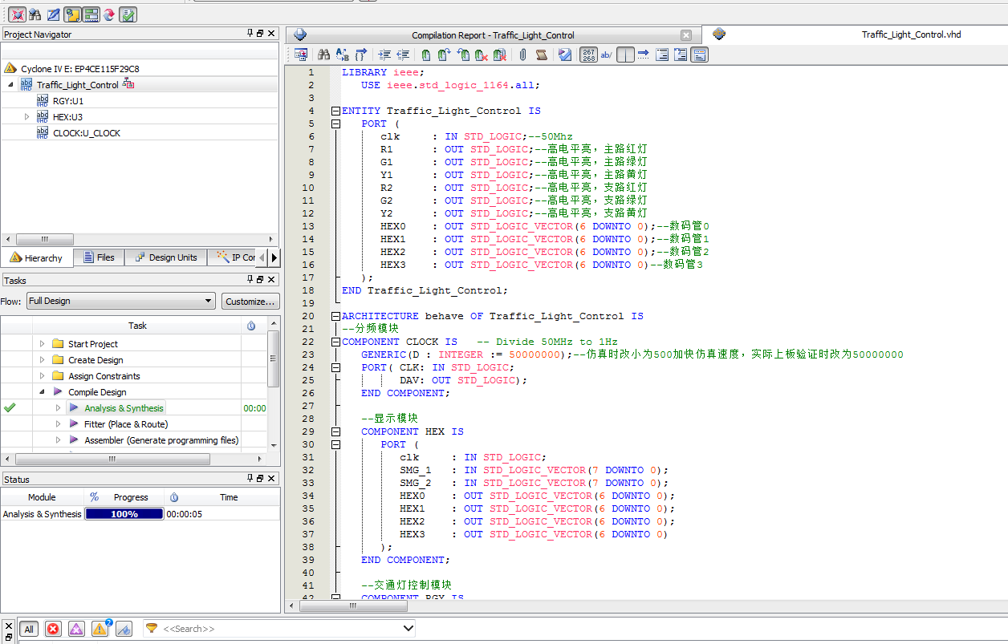Select CLOCK:U_CLOCK in the hierarchy
This screenshot has height=644, width=1008.
87,133
